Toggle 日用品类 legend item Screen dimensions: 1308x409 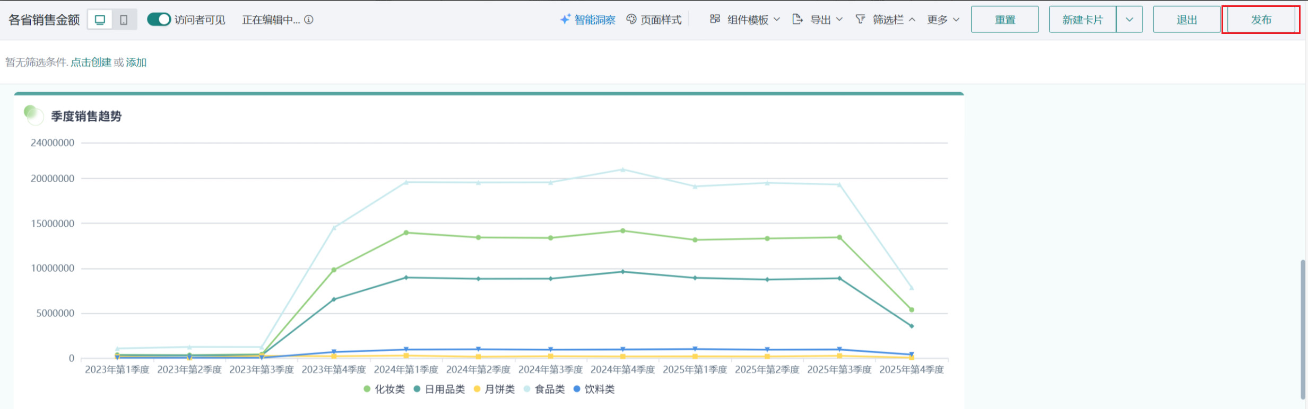tap(439, 389)
